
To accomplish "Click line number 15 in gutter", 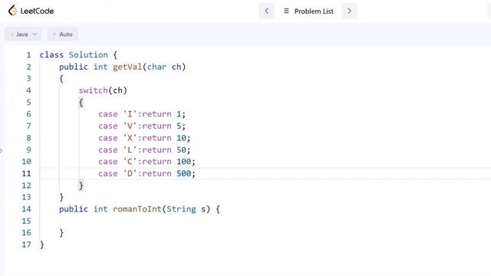I will point(26,221).
